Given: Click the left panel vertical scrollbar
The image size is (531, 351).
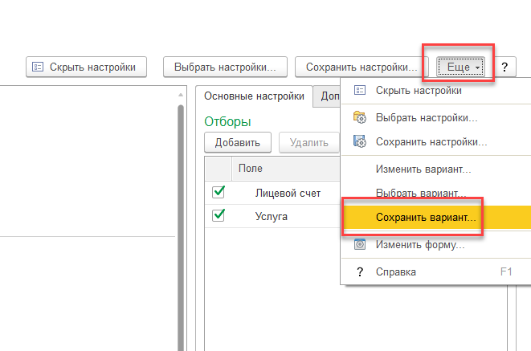Looking at the screenshot, I should [181, 227].
